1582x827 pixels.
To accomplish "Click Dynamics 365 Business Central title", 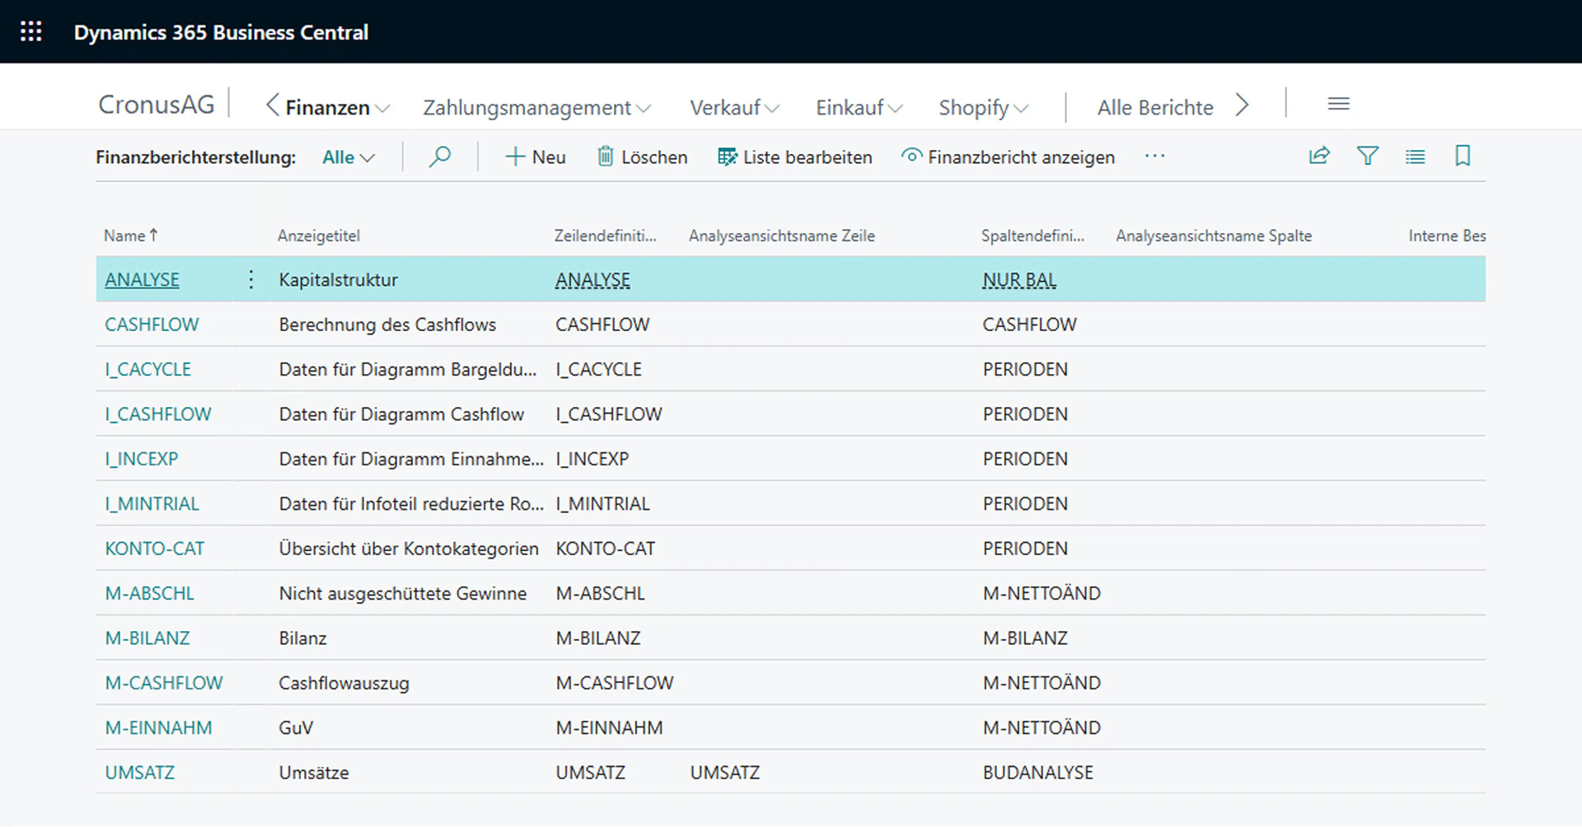I will [221, 32].
